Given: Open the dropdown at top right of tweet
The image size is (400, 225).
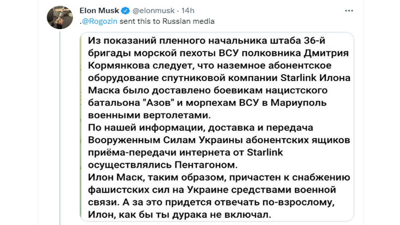Looking at the screenshot, I should click(349, 10).
